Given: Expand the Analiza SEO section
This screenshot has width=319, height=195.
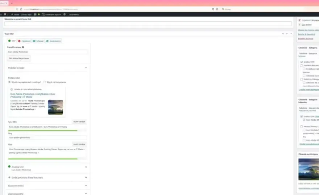Looking at the screenshot, I should (x=86, y=167).
